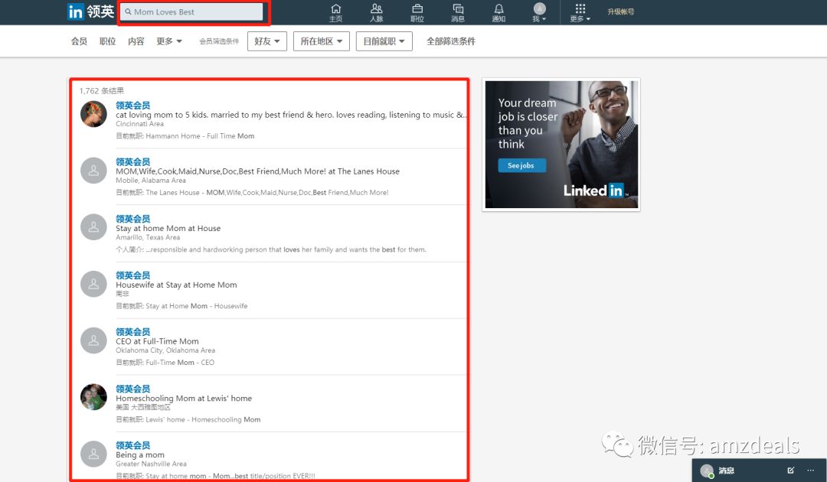Open the 更多 dropdown in filter bar

168,41
